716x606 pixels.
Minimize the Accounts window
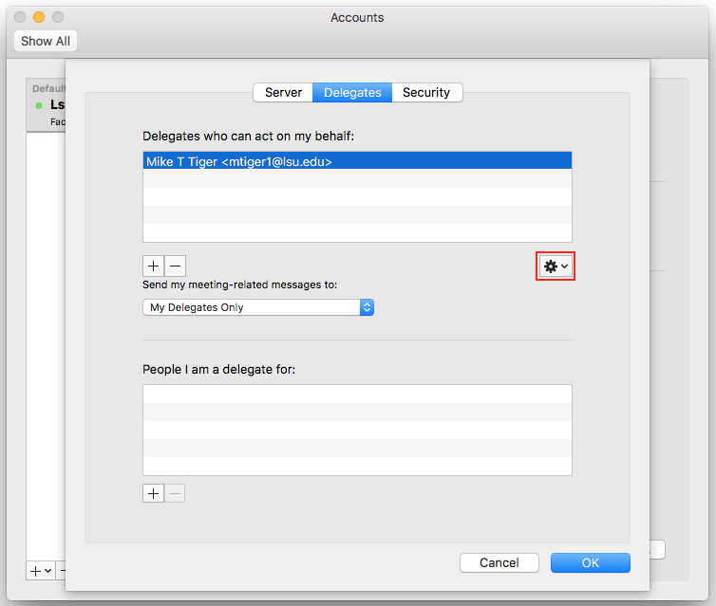click(39, 17)
